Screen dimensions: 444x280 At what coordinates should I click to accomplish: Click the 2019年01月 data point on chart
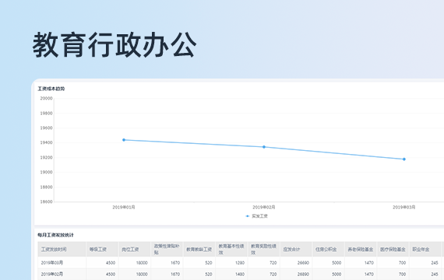124,140
